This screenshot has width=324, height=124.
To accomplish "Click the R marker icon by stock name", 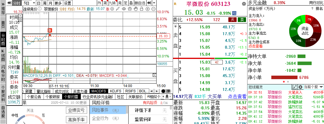I will (175, 4).
